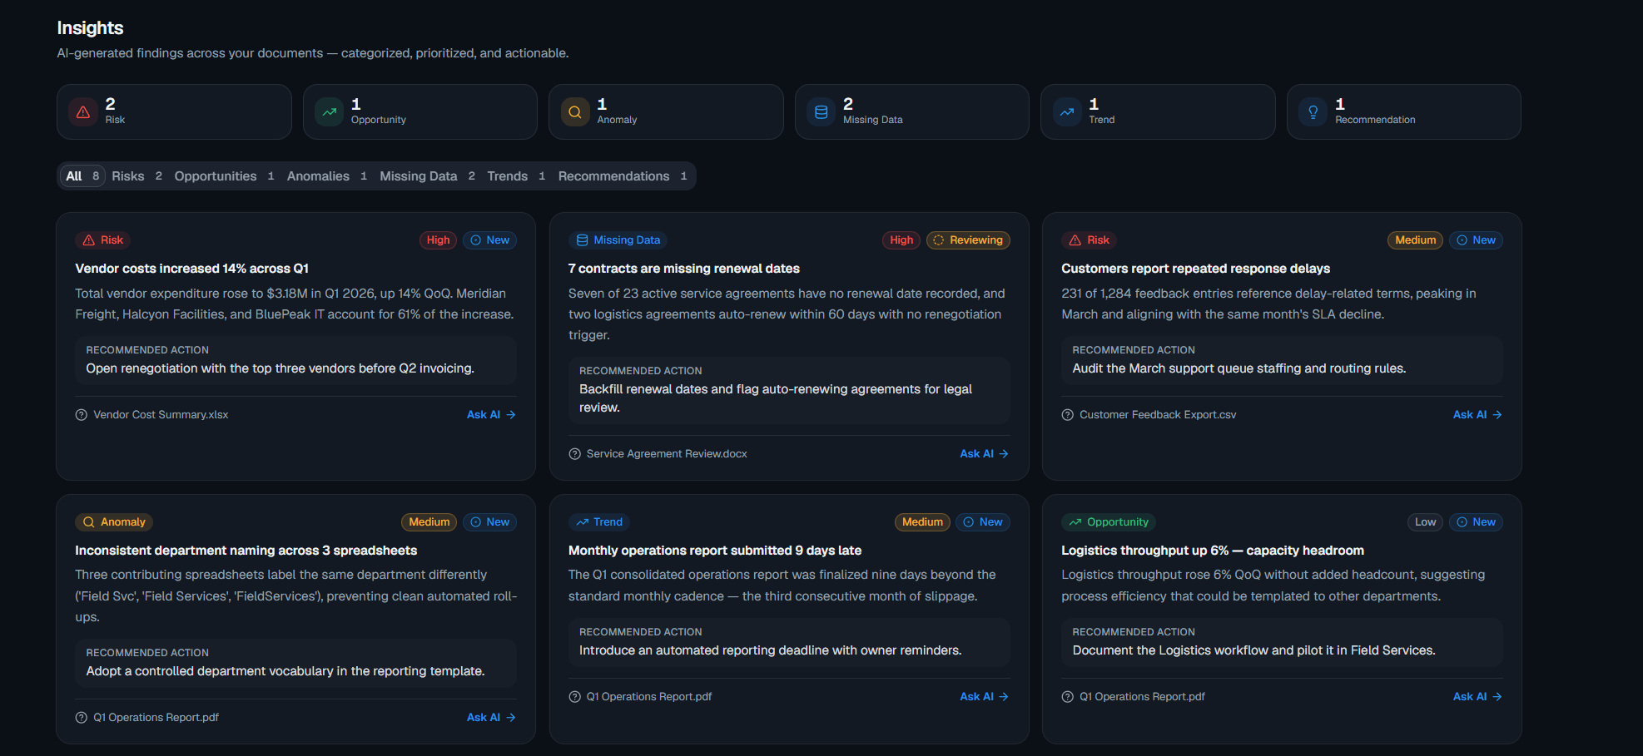1643x756 pixels.
Task: Switch to the Risks filter tab
Action: (137, 176)
